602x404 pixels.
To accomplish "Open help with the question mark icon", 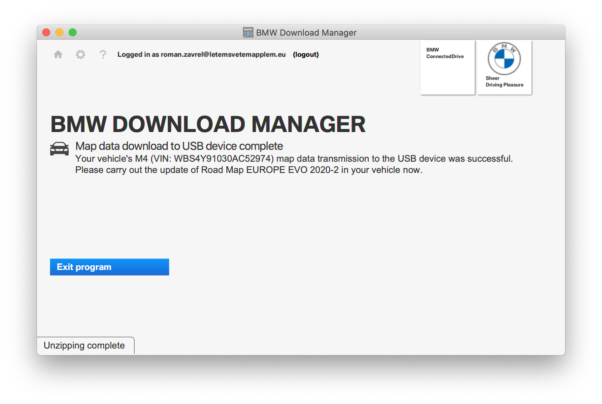I will click(x=103, y=54).
